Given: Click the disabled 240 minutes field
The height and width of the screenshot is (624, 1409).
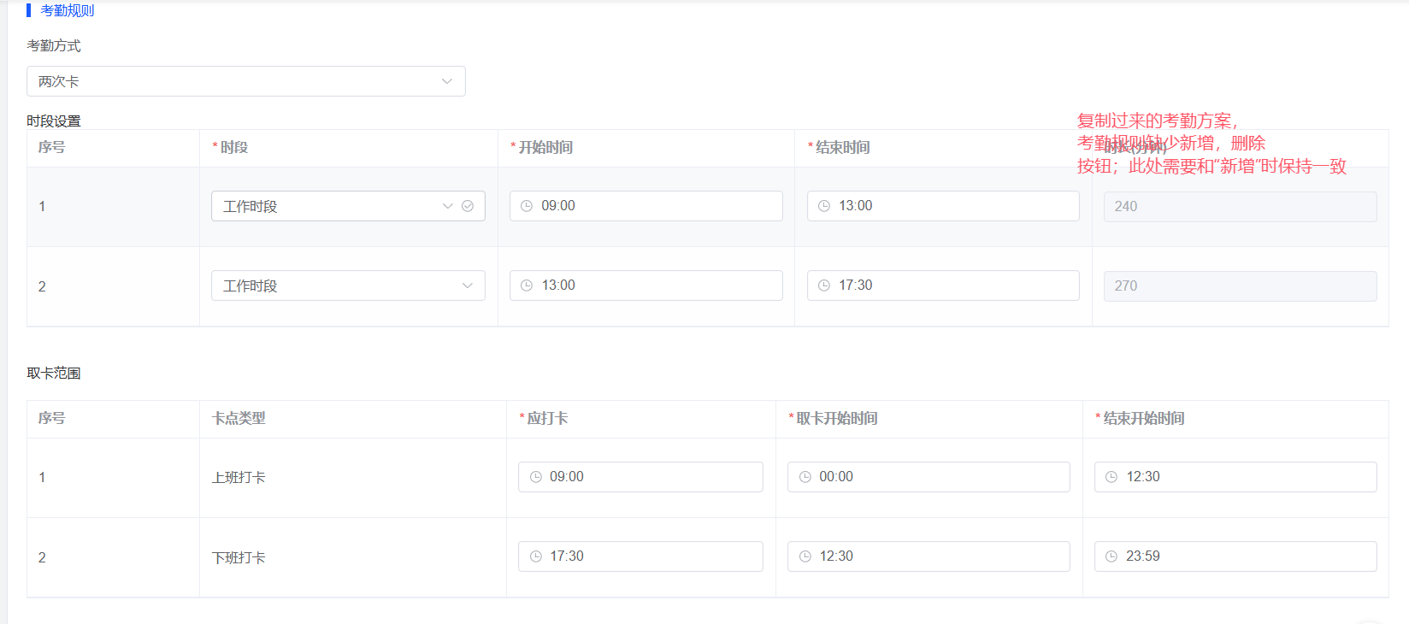Looking at the screenshot, I should click(x=1240, y=207).
